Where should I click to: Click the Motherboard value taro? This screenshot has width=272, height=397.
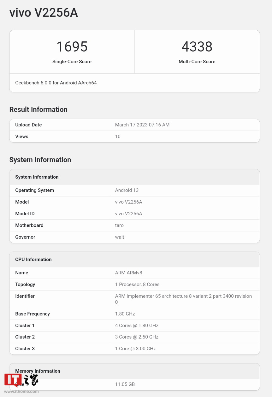[x=119, y=225]
